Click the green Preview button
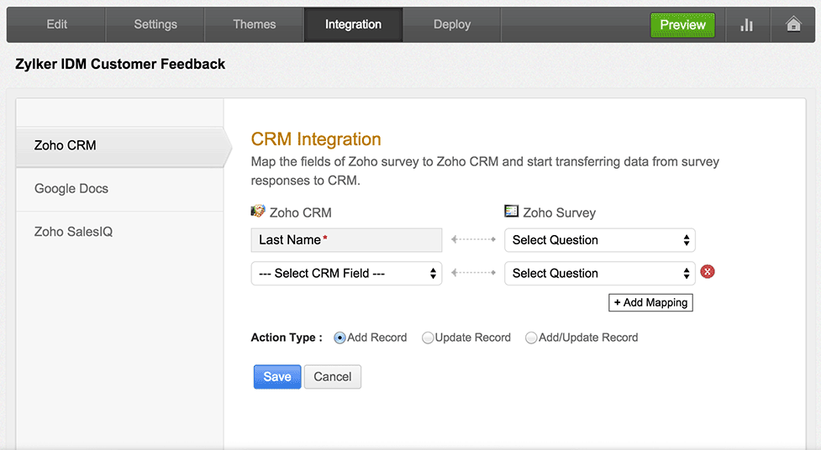 point(683,24)
